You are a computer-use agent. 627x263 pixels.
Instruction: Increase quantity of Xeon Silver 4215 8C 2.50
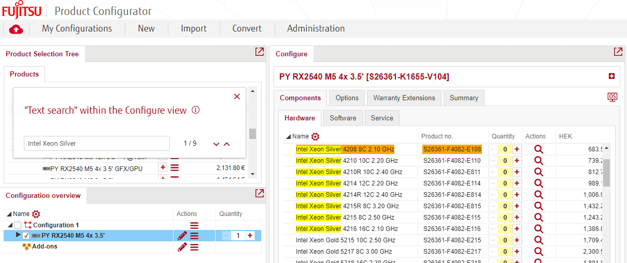point(517,218)
